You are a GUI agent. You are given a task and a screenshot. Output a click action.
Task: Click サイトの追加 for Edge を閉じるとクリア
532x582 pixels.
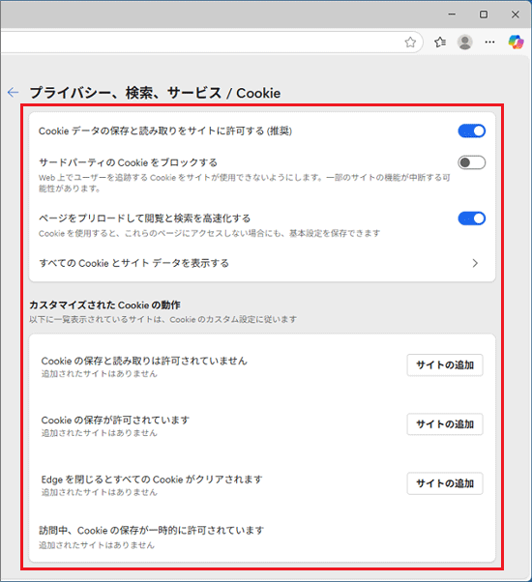(x=445, y=483)
